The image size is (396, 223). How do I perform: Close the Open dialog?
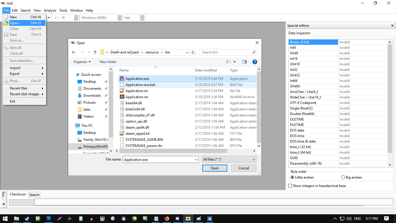257,43
